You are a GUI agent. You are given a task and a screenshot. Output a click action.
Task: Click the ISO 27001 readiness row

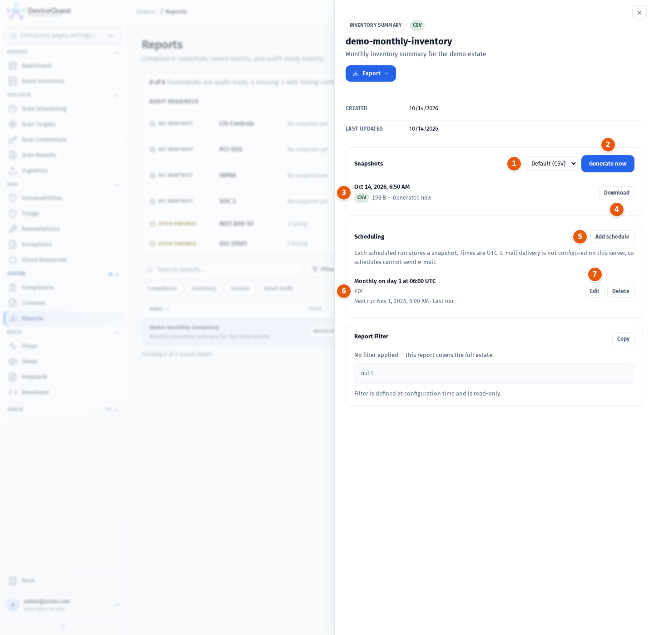238,244
